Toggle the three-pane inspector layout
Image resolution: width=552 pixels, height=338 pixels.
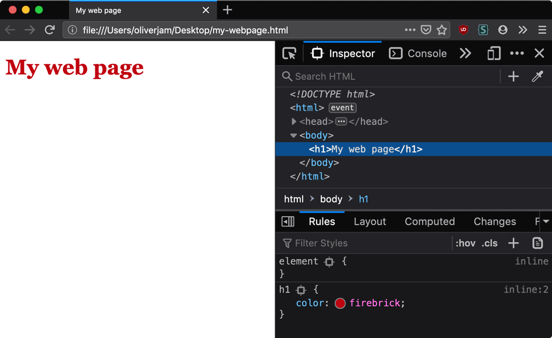tap(288, 222)
